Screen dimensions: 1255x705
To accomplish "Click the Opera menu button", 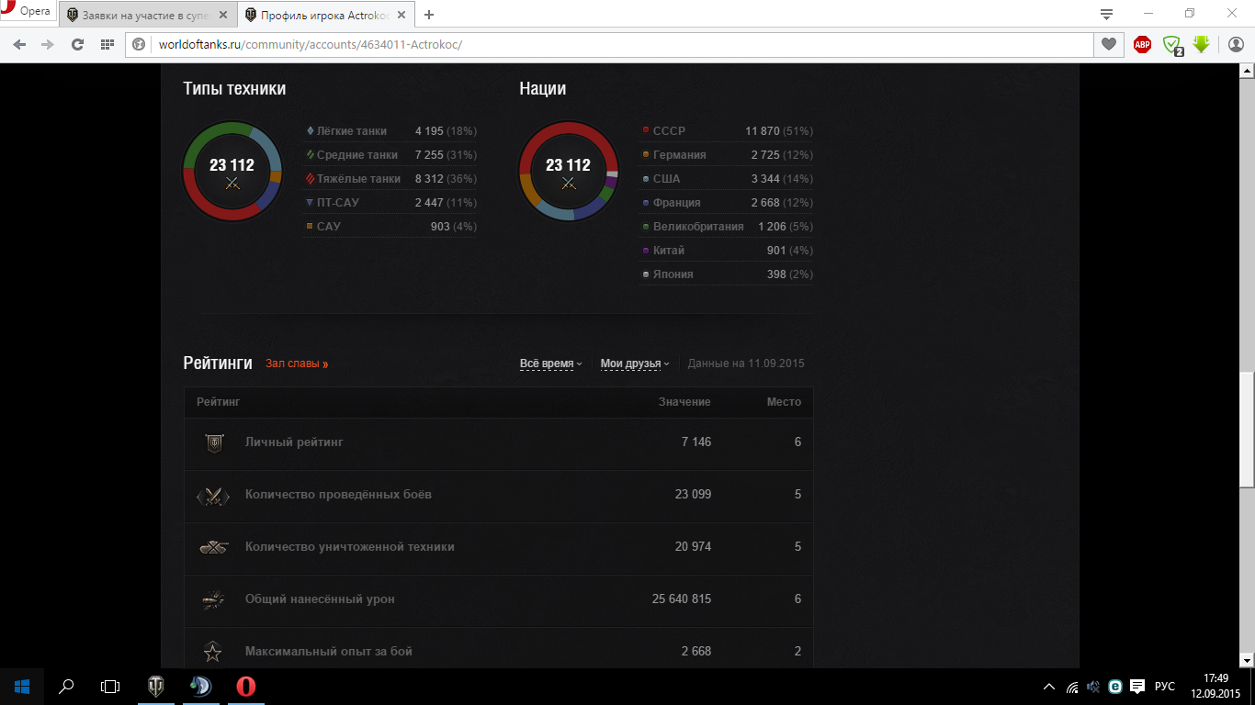I will pos(28,12).
